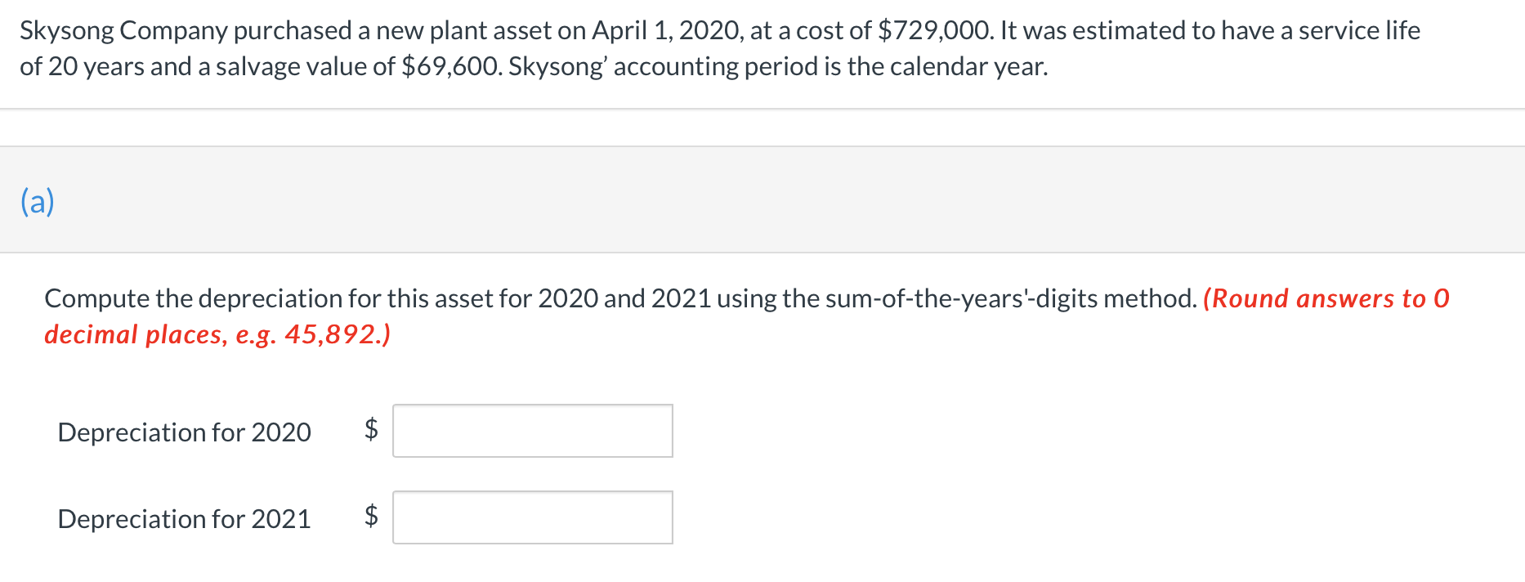
Task: Click the "Compute the depreciation" question sentence
Action: click(621, 298)
